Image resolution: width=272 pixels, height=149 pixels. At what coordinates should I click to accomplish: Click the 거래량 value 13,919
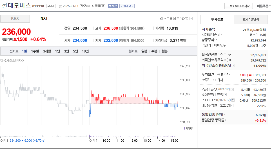[x=172, y=28]
